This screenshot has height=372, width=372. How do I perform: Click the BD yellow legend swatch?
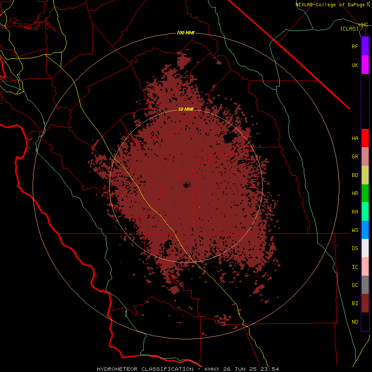click(x=365, y=175)
